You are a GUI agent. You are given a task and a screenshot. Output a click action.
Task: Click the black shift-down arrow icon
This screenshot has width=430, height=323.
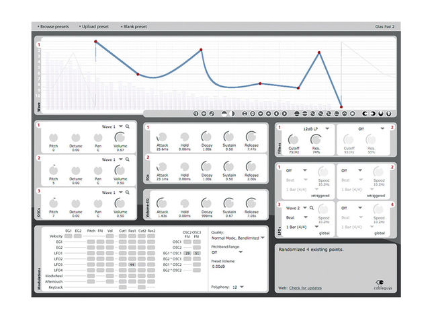point(381,114)
